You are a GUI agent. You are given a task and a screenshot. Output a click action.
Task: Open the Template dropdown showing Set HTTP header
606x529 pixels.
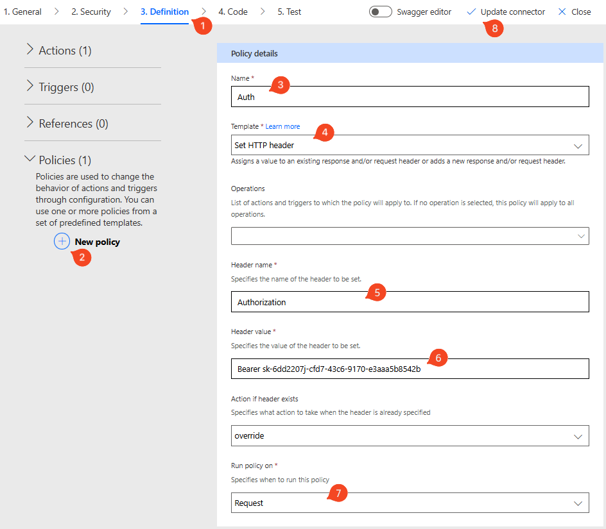[410, 146]
